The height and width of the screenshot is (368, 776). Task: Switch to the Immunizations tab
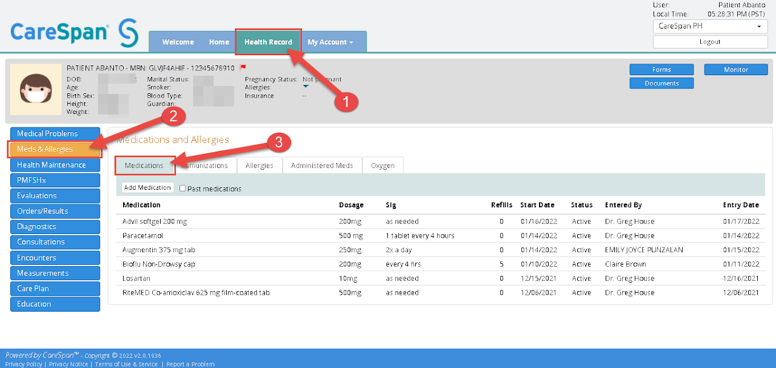tap(206, 166)
